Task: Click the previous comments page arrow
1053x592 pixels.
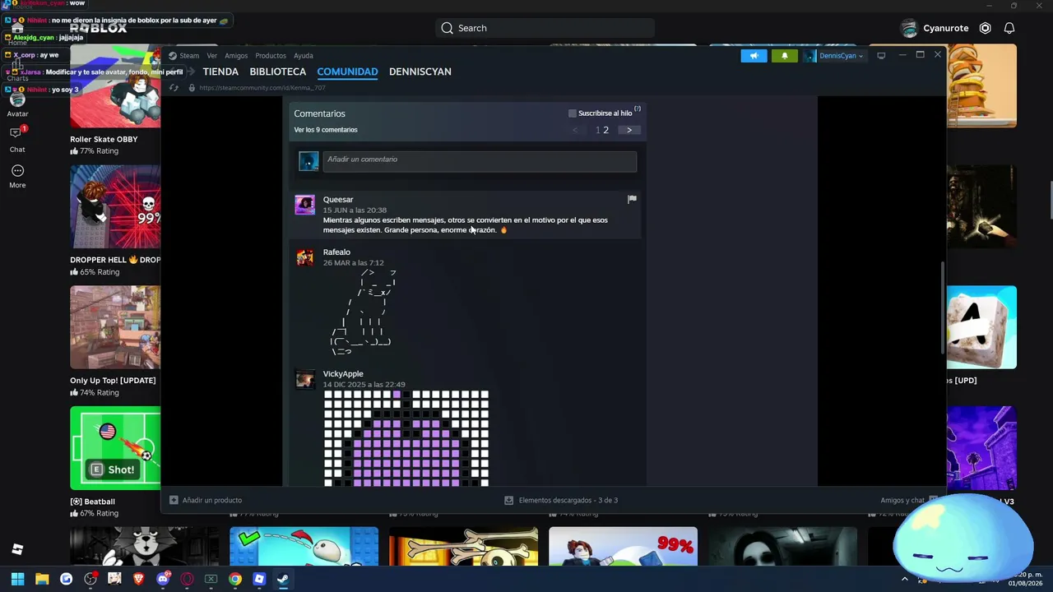Action: [576, 130]
